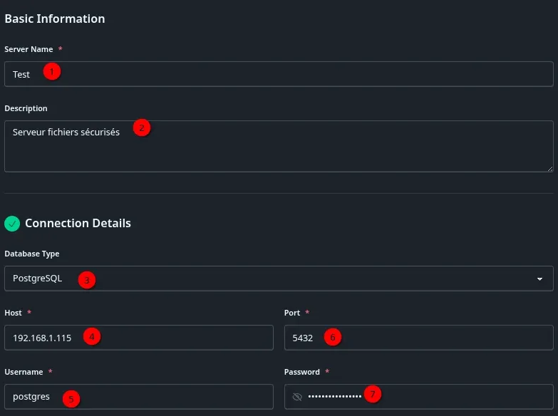This screenshot has width=558, height=416.
Task: Click the Connection Details heading text
Action: tap(78, 223)
